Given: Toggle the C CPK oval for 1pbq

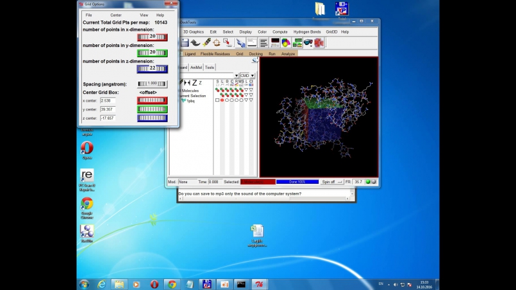Looking at the screenshot, I should point(232,100).
